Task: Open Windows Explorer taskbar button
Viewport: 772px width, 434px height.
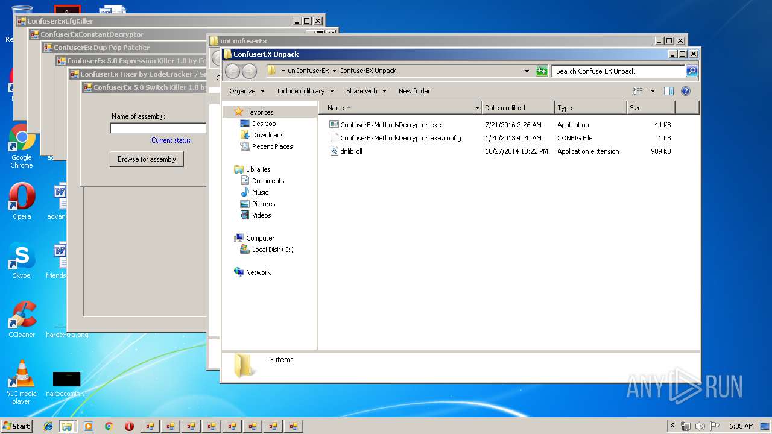Action: tap(67, 426)
